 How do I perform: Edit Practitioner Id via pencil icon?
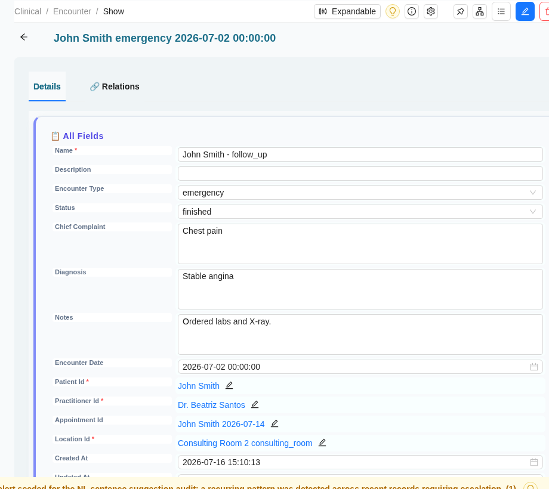tap(255, 405)
